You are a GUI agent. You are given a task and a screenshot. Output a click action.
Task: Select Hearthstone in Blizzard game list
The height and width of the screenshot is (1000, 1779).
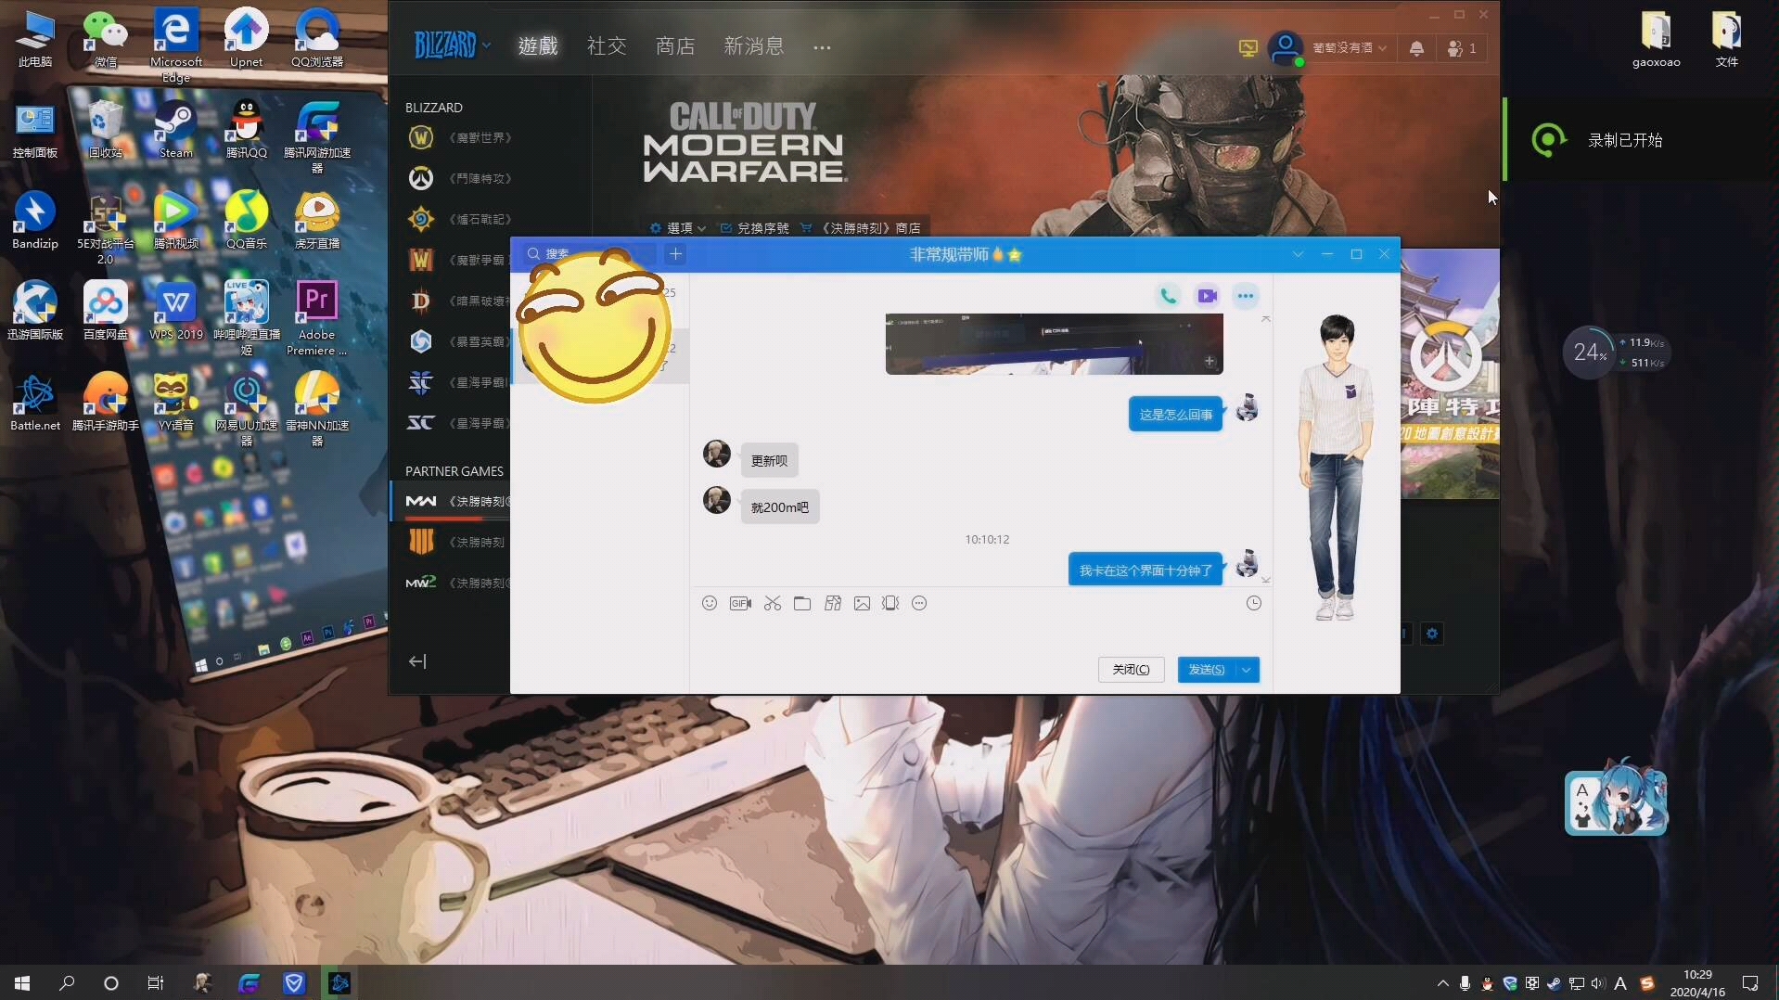[x=459, y=219]
